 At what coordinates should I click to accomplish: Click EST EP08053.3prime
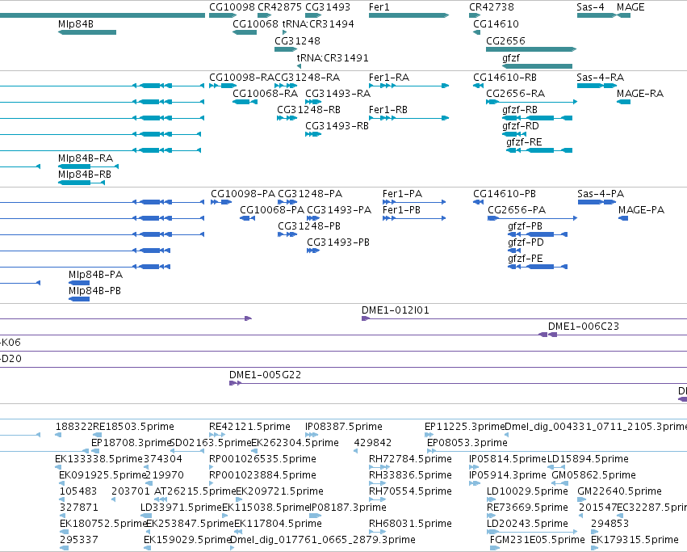tap(467, 443)
